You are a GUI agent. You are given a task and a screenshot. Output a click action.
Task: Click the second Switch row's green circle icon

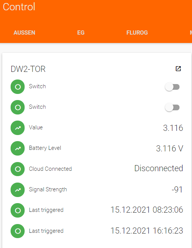18,107
